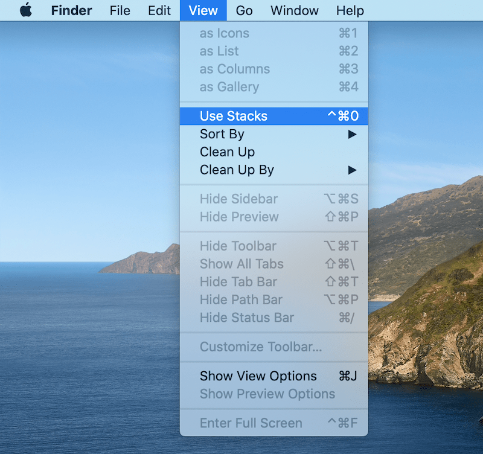
Task: Expand the Sort By submenu
Action: click(274, 134)
